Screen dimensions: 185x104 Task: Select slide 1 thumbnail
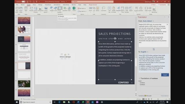point(24,21)
